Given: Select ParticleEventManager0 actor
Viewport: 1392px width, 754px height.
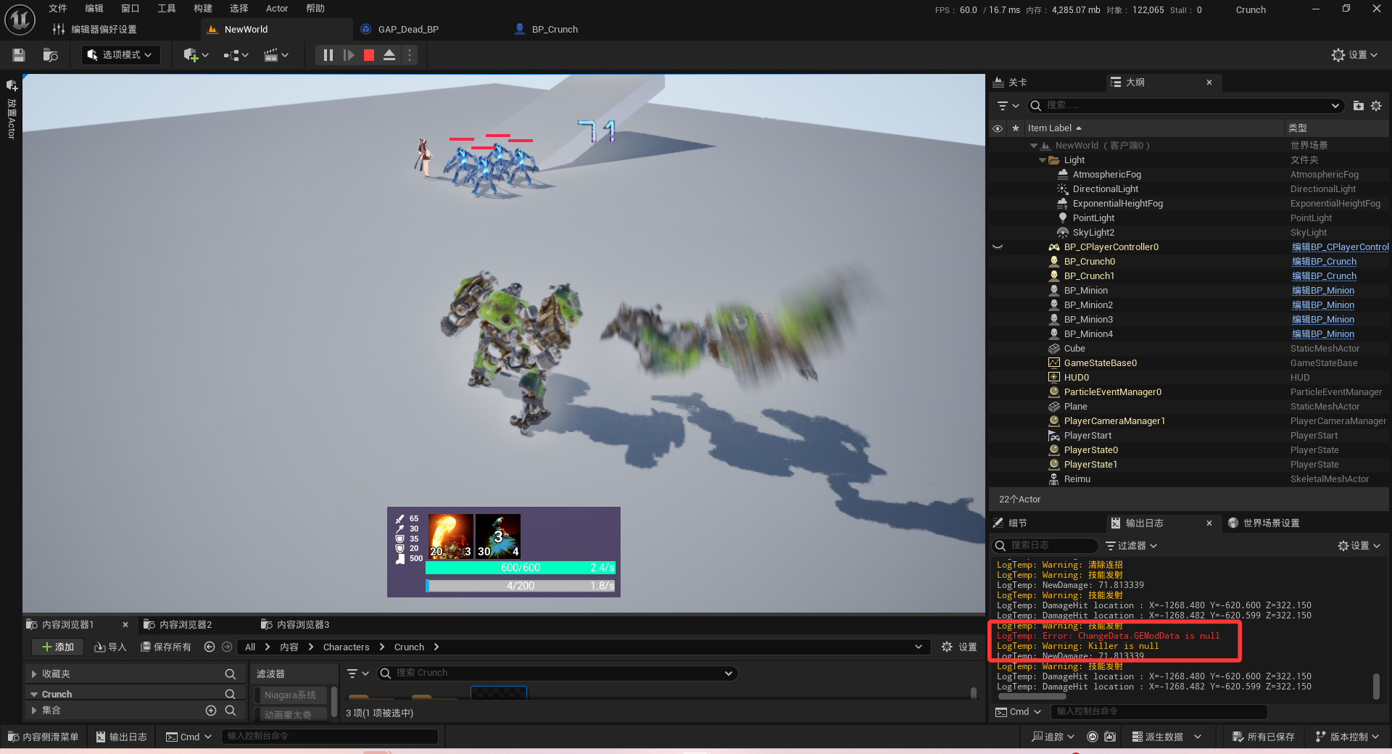Looking at the screenshot, I should (x=1113, y=392).
